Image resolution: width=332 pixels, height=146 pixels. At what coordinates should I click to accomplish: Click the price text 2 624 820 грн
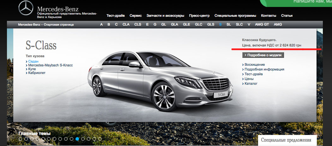coord(290,45)
